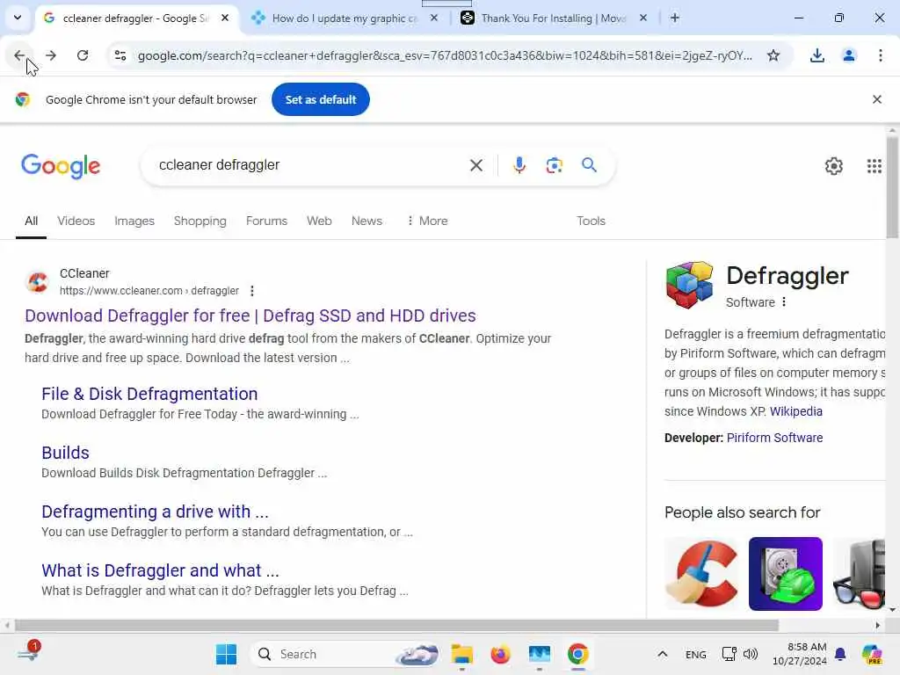Open the Piriform Software developer link
Screen dimensions: 900x675
[774, 438]
